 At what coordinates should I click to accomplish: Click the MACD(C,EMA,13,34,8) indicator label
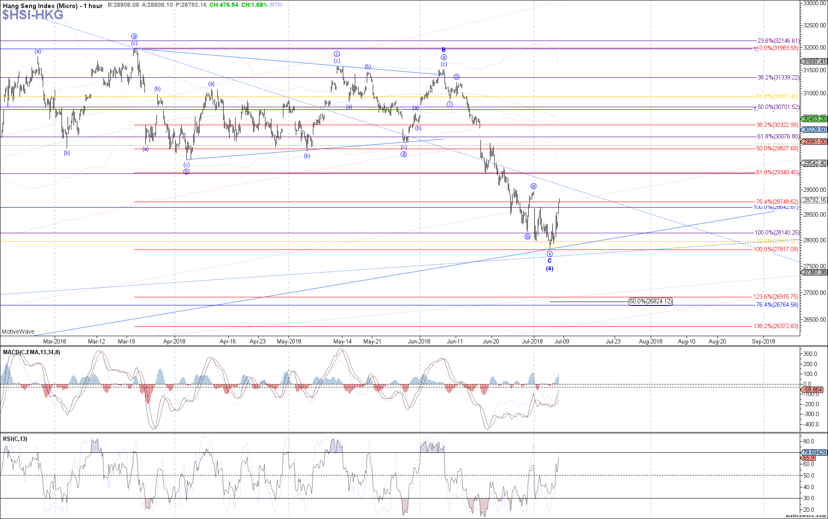32,352
